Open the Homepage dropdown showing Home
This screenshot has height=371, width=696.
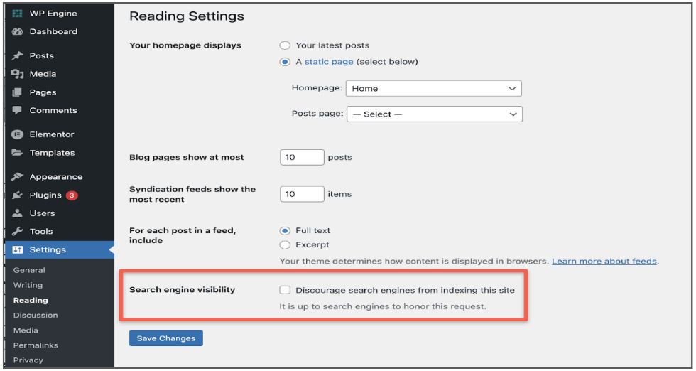[x=434, y=88]
